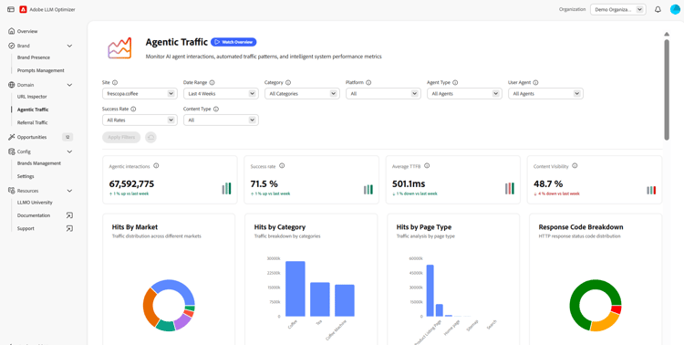
Task: Open Support link in sidebar
Action: (x=26, y=228)
